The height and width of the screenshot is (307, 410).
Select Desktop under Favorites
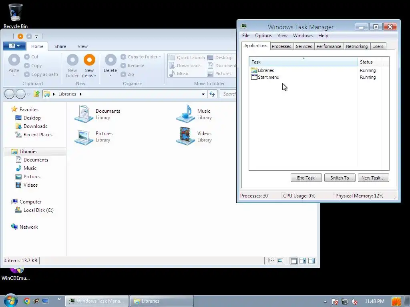pos(28,118)
